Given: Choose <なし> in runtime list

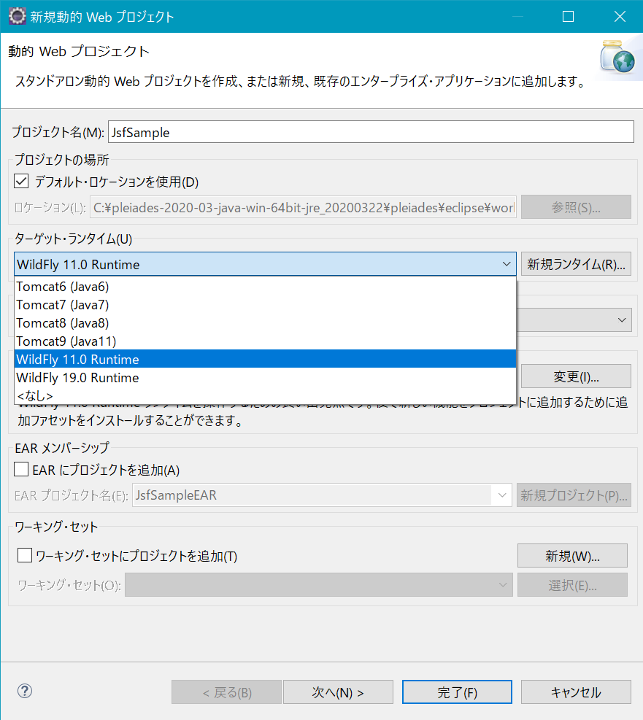Looking at the screenshot, I should coord(266,395).
